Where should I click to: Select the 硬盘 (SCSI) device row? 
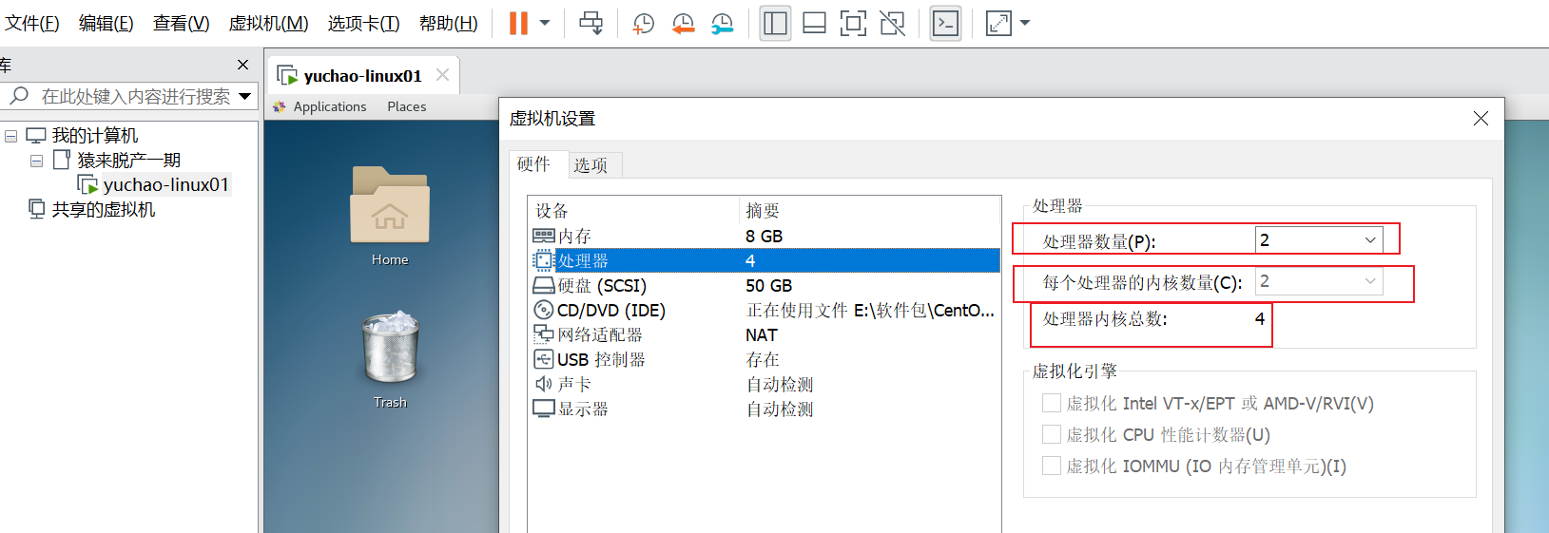coord(602,286)
